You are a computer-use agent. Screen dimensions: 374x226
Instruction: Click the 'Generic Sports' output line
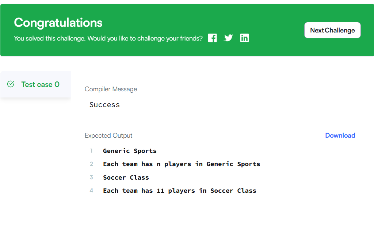[130, 151]
